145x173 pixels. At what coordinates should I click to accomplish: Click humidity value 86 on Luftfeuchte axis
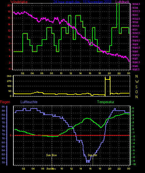click(3, 107)
